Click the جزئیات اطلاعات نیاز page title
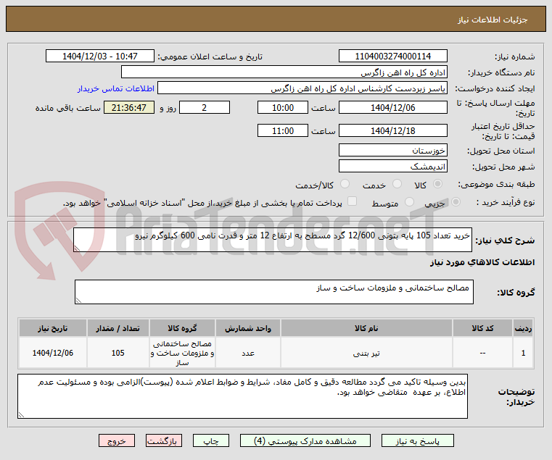This screenshot has height=460, width=552. 492,20
